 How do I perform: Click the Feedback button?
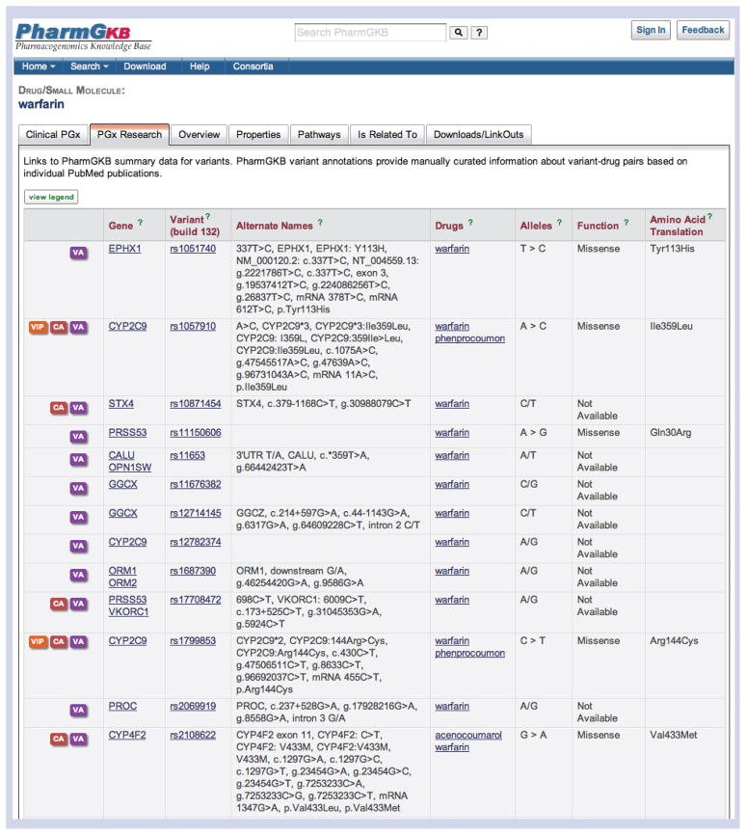[703, 30]
